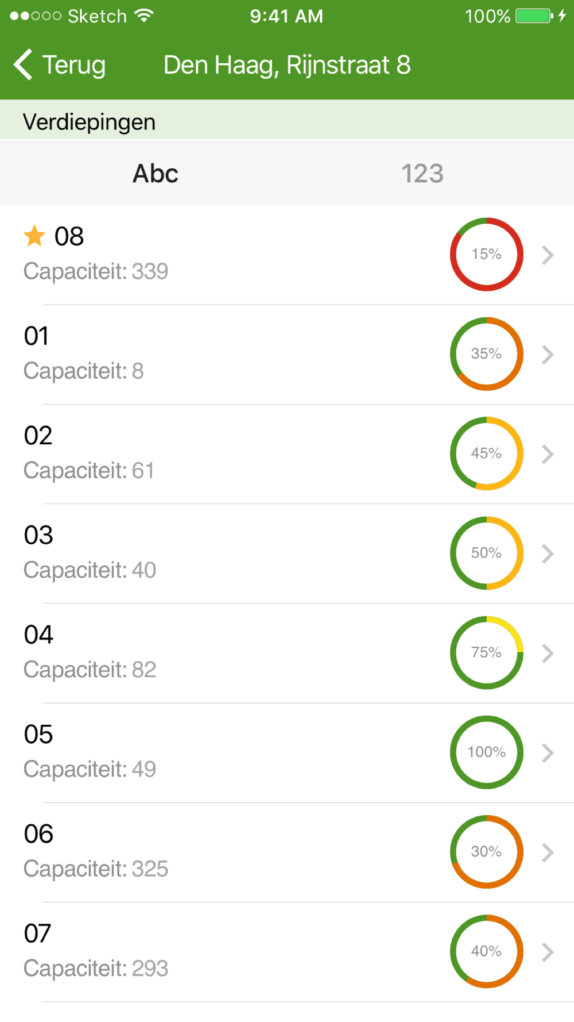This screenshot has width=574, height=1022.
Task: Tap the 100% occupancy ring icon
Action: [486, 752]
